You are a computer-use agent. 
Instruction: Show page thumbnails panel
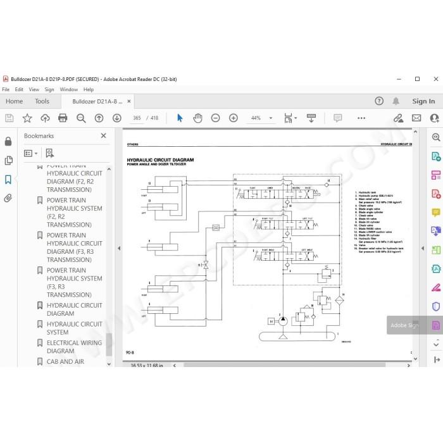[8, 160]
